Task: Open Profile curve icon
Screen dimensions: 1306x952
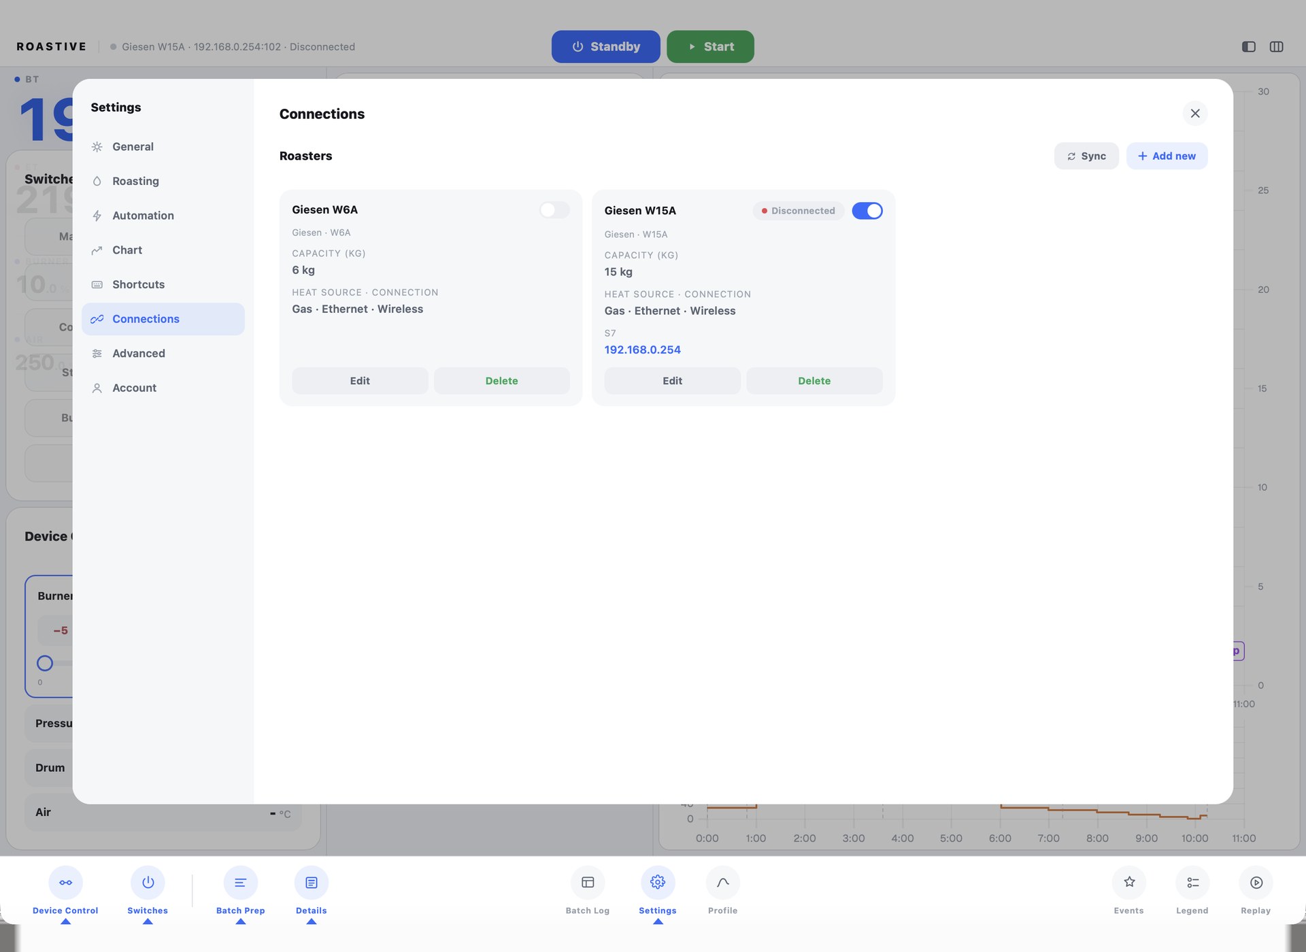Action: click(x=722, y=883)
